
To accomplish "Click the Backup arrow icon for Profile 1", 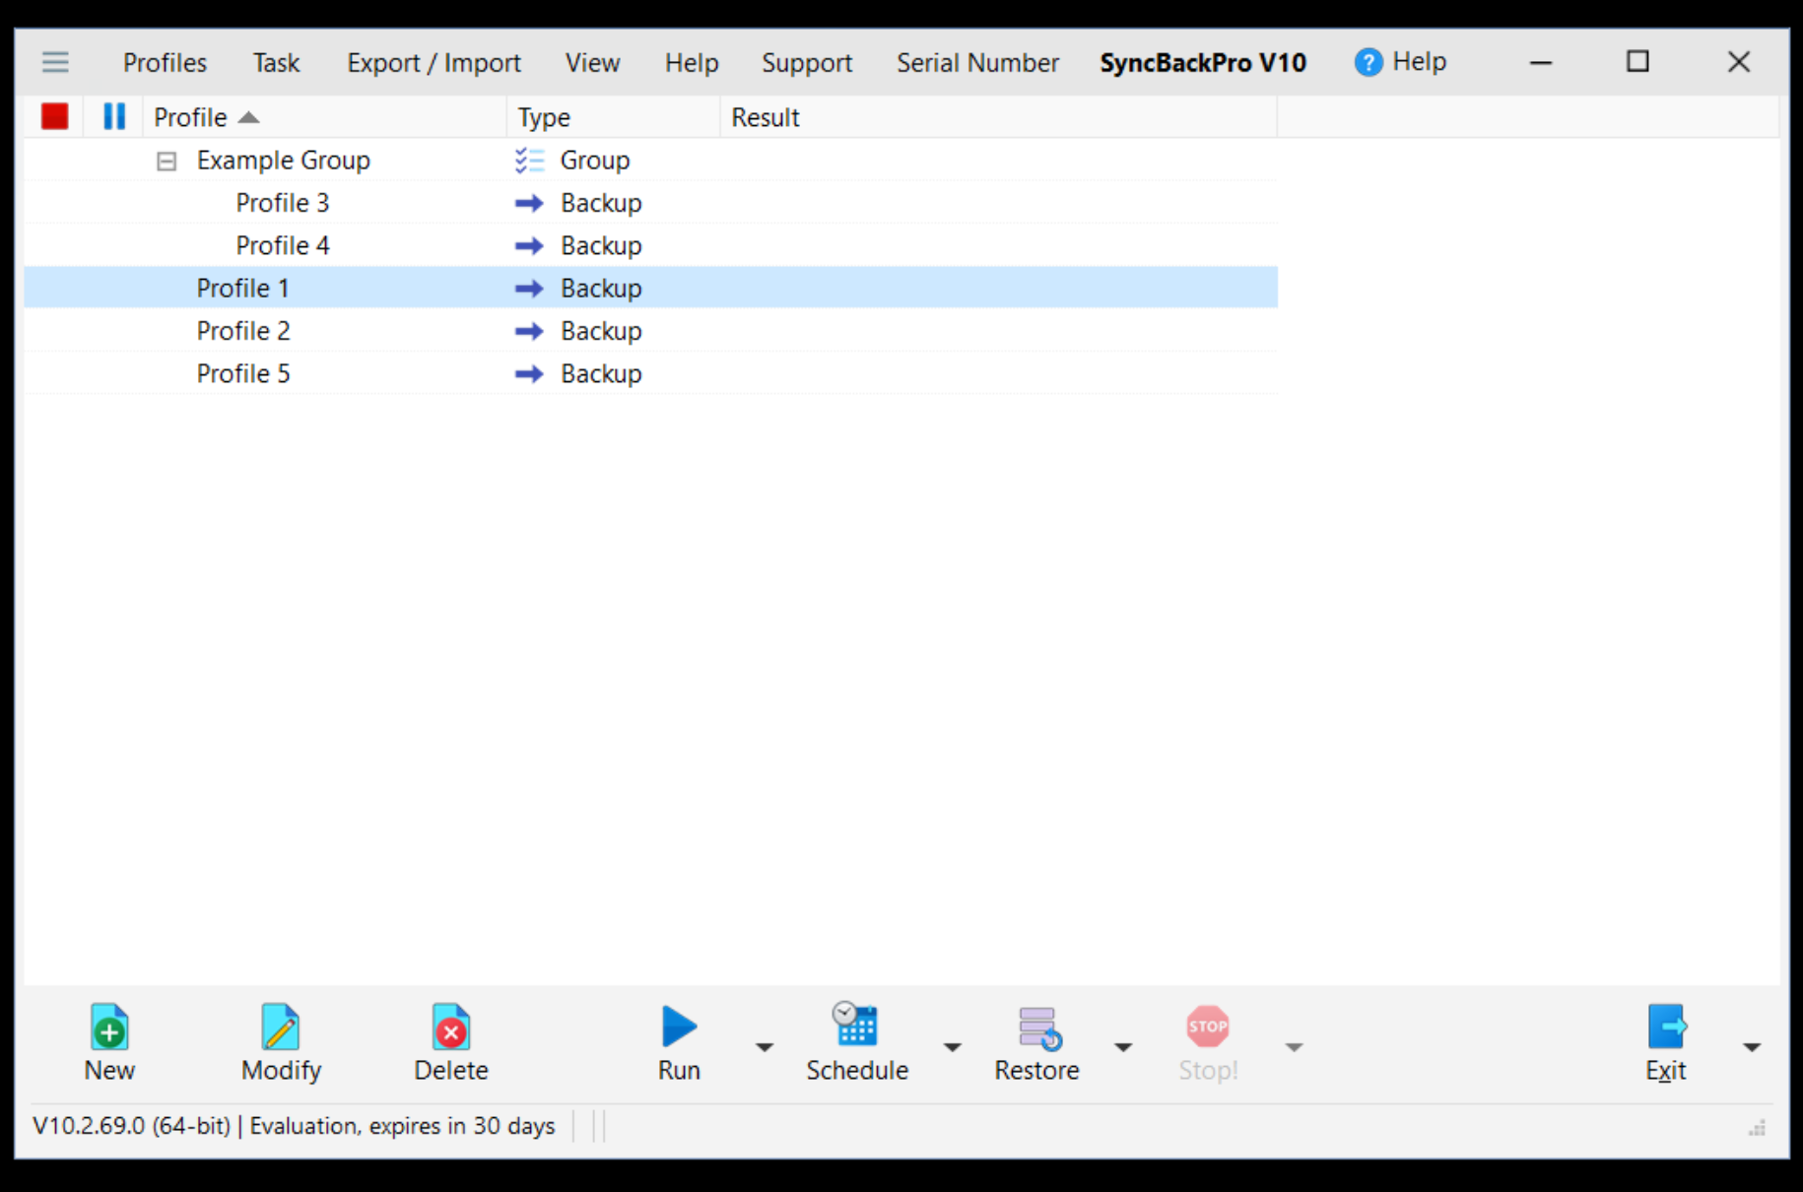I will [529, 288].
